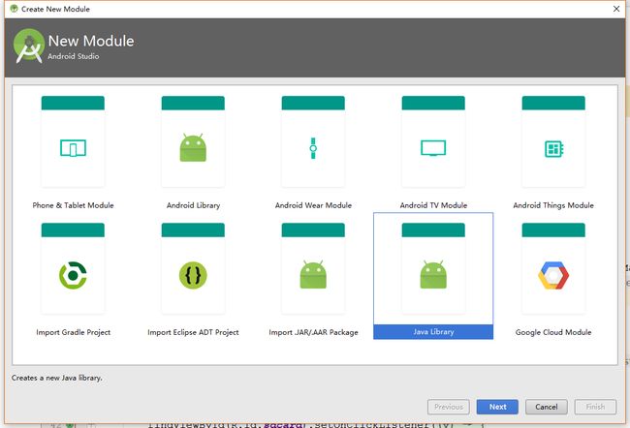Image resolution: width=630 pixels, height=428 pixels.
Task: Click the "Import Gradle Project" label
Action: click(73, 332)
